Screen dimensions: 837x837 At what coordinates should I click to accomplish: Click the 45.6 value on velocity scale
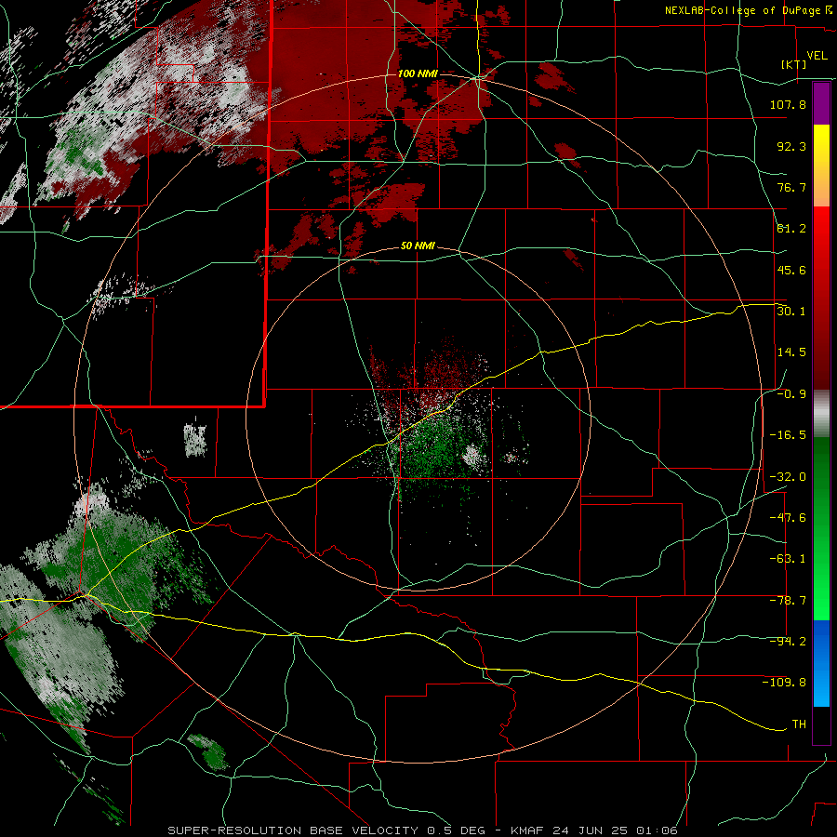[x=791, y=270]
